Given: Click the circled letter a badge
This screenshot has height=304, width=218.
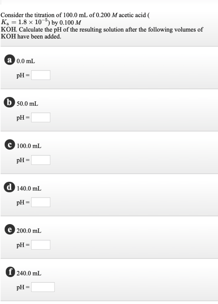Looking at the screenshot, I should point(9,60).
